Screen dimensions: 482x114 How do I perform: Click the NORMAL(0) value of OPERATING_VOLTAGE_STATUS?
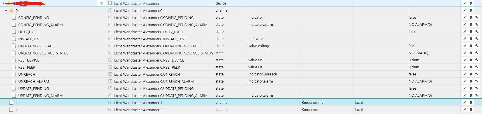(x=418, y=53)
